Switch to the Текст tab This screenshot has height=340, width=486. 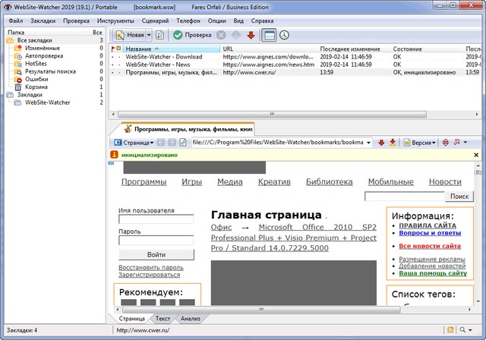tap(163, 319)
